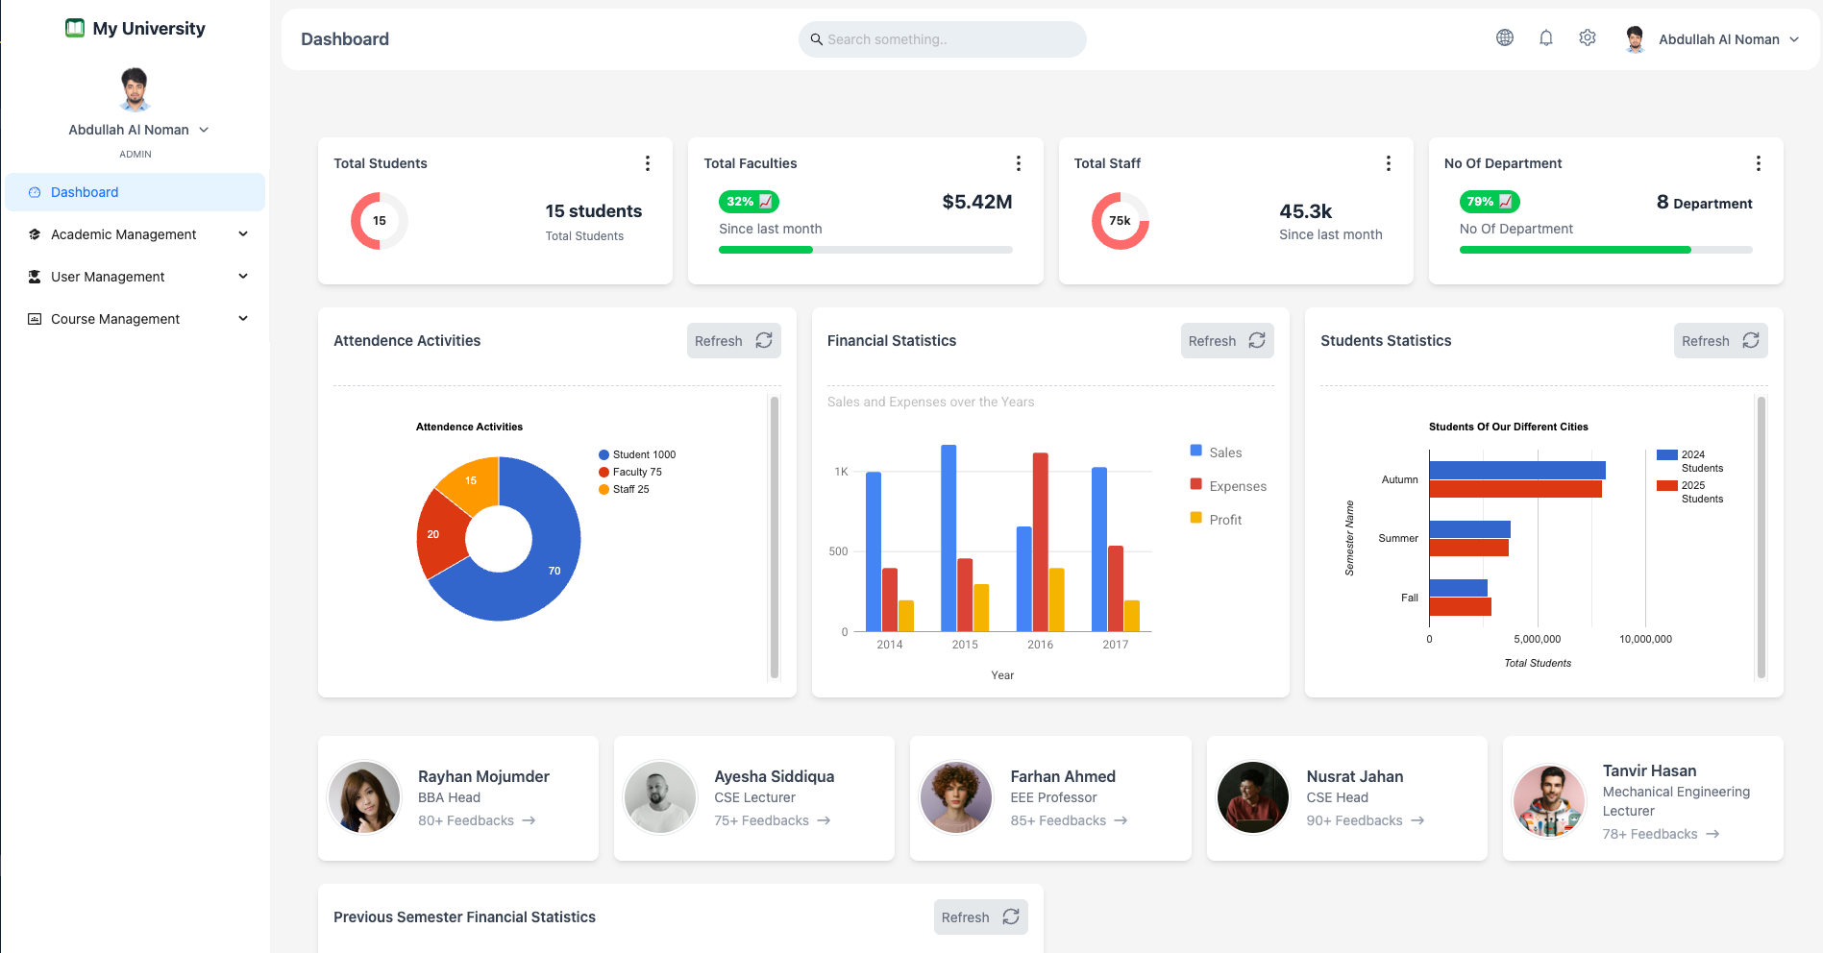Click the arrow next to 85+ Feedbacks
The width and height of the screenshot is (1823, 953).
tap(1121, 820)
